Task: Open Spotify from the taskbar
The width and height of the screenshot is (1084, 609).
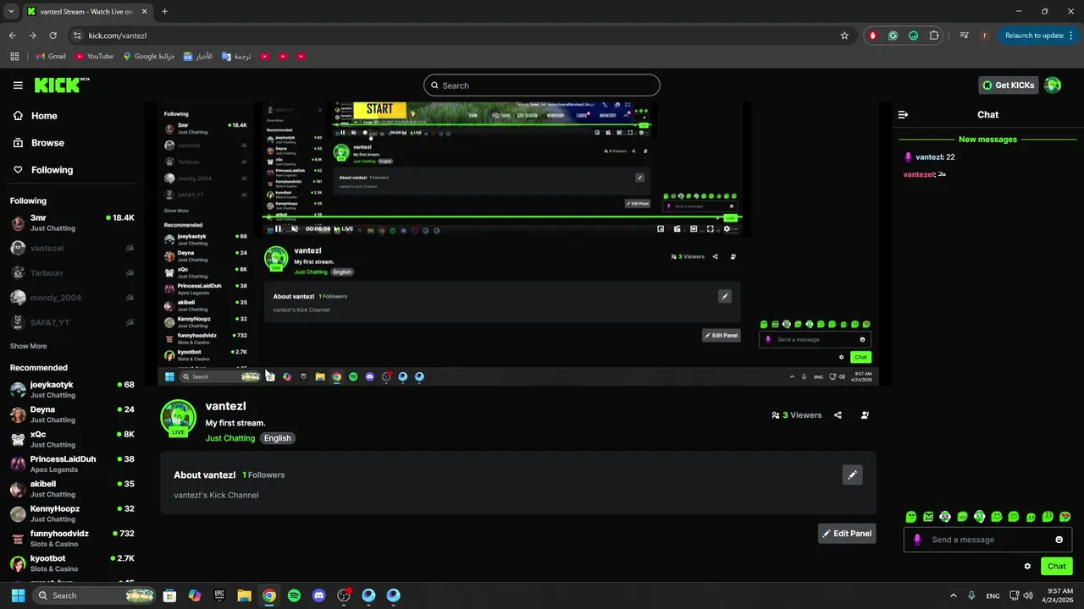Action: pyautogui.click(x=294, y=595)
